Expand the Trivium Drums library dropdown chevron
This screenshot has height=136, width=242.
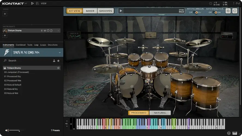(x=60, y=52)
